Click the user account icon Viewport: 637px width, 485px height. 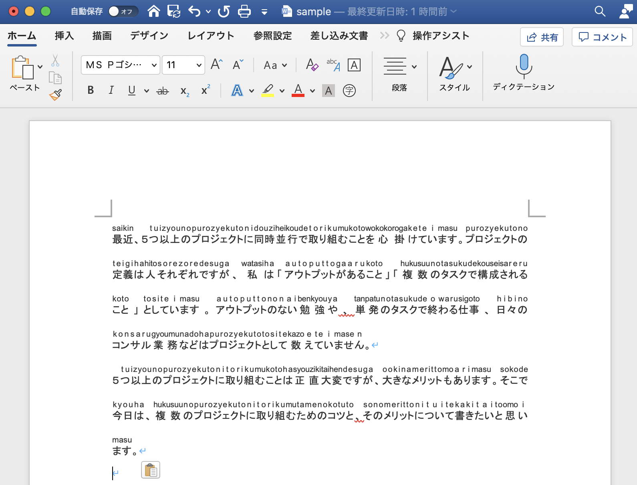click(625, 11)
